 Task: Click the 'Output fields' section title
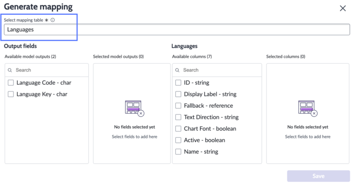[21, 46]
